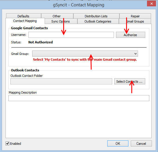This screenshot has height=152, width=158.
Task: Click the Mapping Description input box
Action: tap(79, 98)
